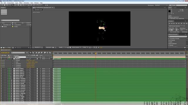Select the Rectangle mask tool

pos(18,5)
